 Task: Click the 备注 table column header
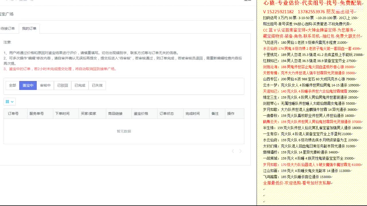point(216,114)
